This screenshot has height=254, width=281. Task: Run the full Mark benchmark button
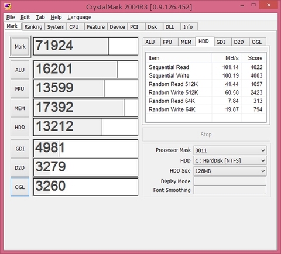[x=20, y=47]
